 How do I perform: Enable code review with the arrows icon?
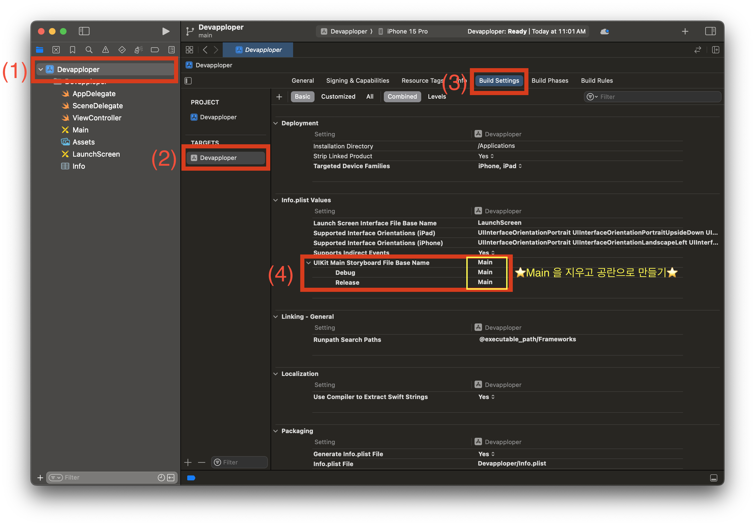coord(698,50)
